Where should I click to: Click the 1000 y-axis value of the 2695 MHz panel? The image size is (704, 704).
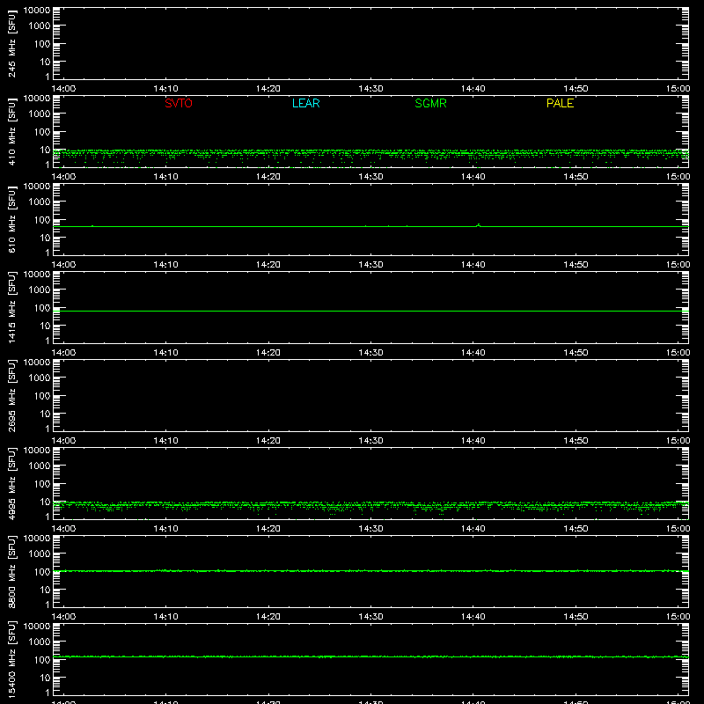pyautogui.click(x=40, y=378)
